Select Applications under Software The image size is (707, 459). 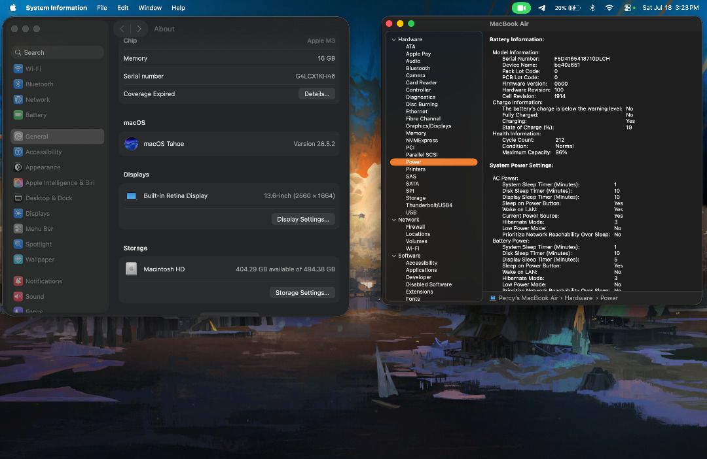coord(421,270)
